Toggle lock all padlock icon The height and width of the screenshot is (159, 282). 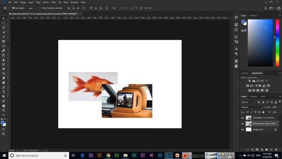click(263, 112)
